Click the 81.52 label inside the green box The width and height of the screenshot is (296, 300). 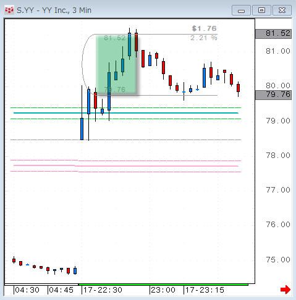point(114,38)
